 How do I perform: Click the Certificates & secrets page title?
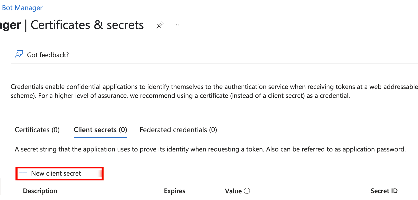pyautogui.click(x=87, y=25)
